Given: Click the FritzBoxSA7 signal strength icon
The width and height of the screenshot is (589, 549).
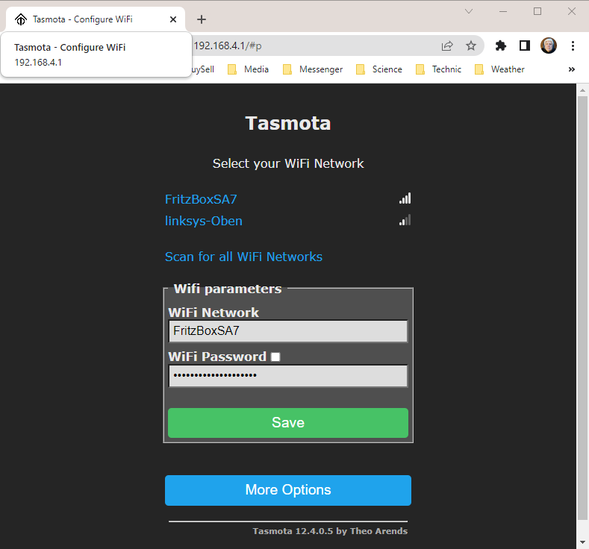Looking at the screenshot, I should coord(405,198).
